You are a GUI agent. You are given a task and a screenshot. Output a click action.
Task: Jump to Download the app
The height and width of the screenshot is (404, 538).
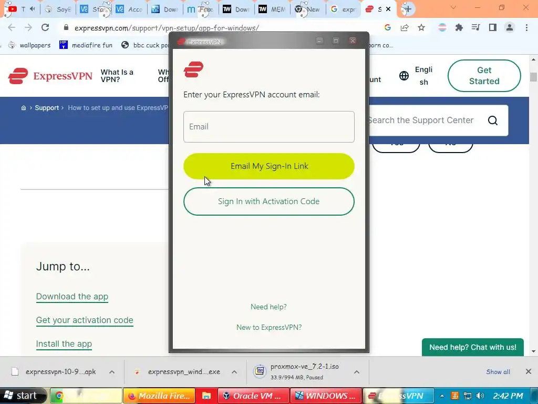[x=72, y=297]
